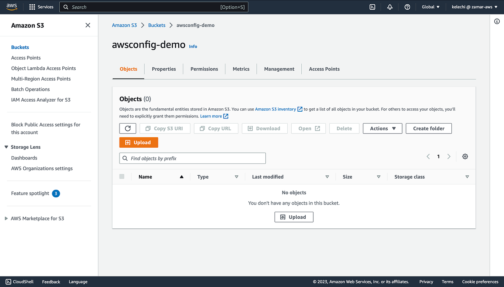Click the AWS logo in top bar
The width and height of the screenshot is (504, 287).
[12, 6]
